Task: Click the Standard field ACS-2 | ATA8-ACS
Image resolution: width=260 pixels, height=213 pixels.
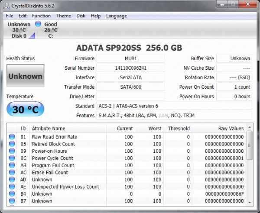Action: (x=174, y=106)
